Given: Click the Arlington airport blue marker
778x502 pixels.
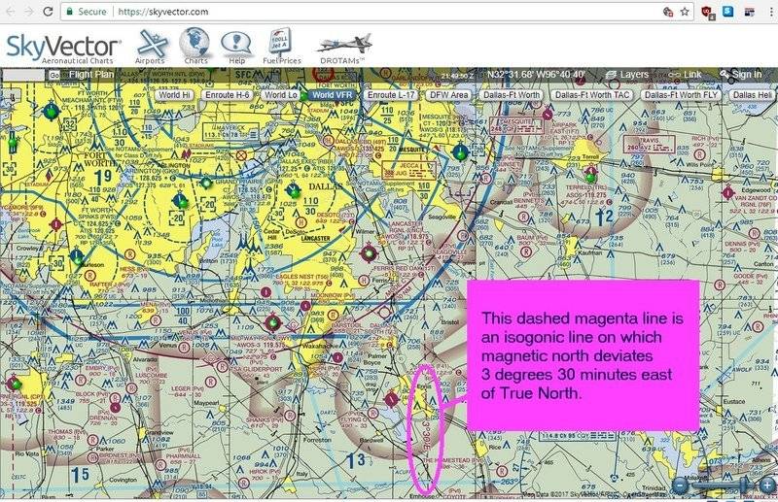Looking at the screenshot, I should click(181, 201).
